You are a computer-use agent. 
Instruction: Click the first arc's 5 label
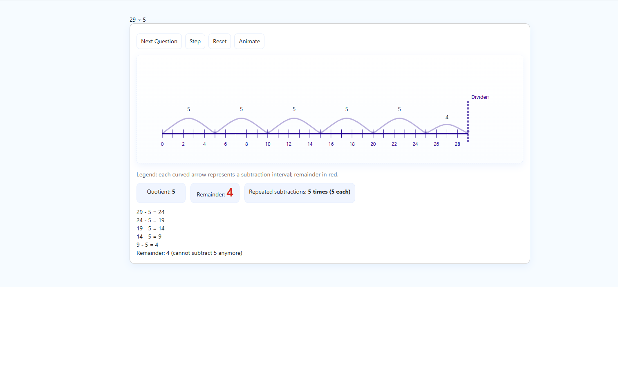click(188, 109)
